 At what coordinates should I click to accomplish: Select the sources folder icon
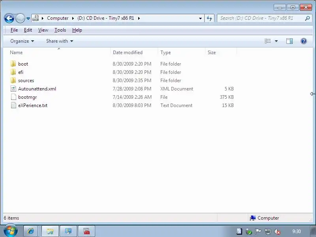(13, 81)
